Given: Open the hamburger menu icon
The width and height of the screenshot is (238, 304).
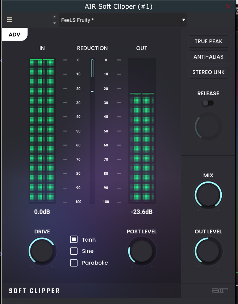Looking at the screenshot, I should (x=10, y=20).
